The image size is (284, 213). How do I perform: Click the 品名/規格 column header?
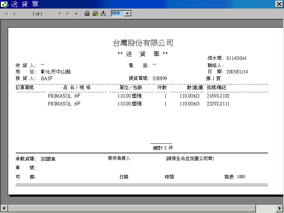77,87
